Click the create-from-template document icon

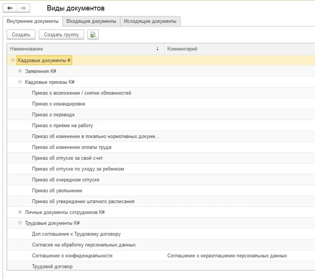tap(93, 35)
